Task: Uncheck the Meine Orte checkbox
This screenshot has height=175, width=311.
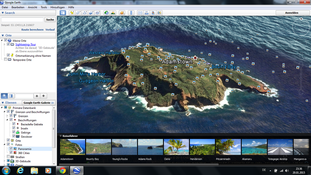Action: (6, 40)
